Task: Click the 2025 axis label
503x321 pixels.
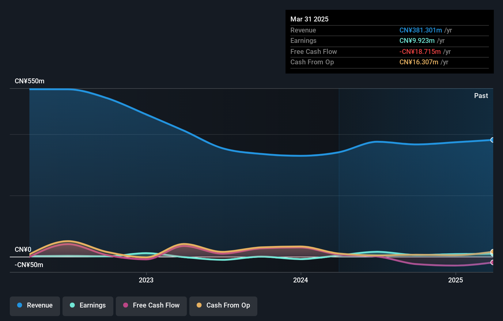Action: [x=456, y=280]
